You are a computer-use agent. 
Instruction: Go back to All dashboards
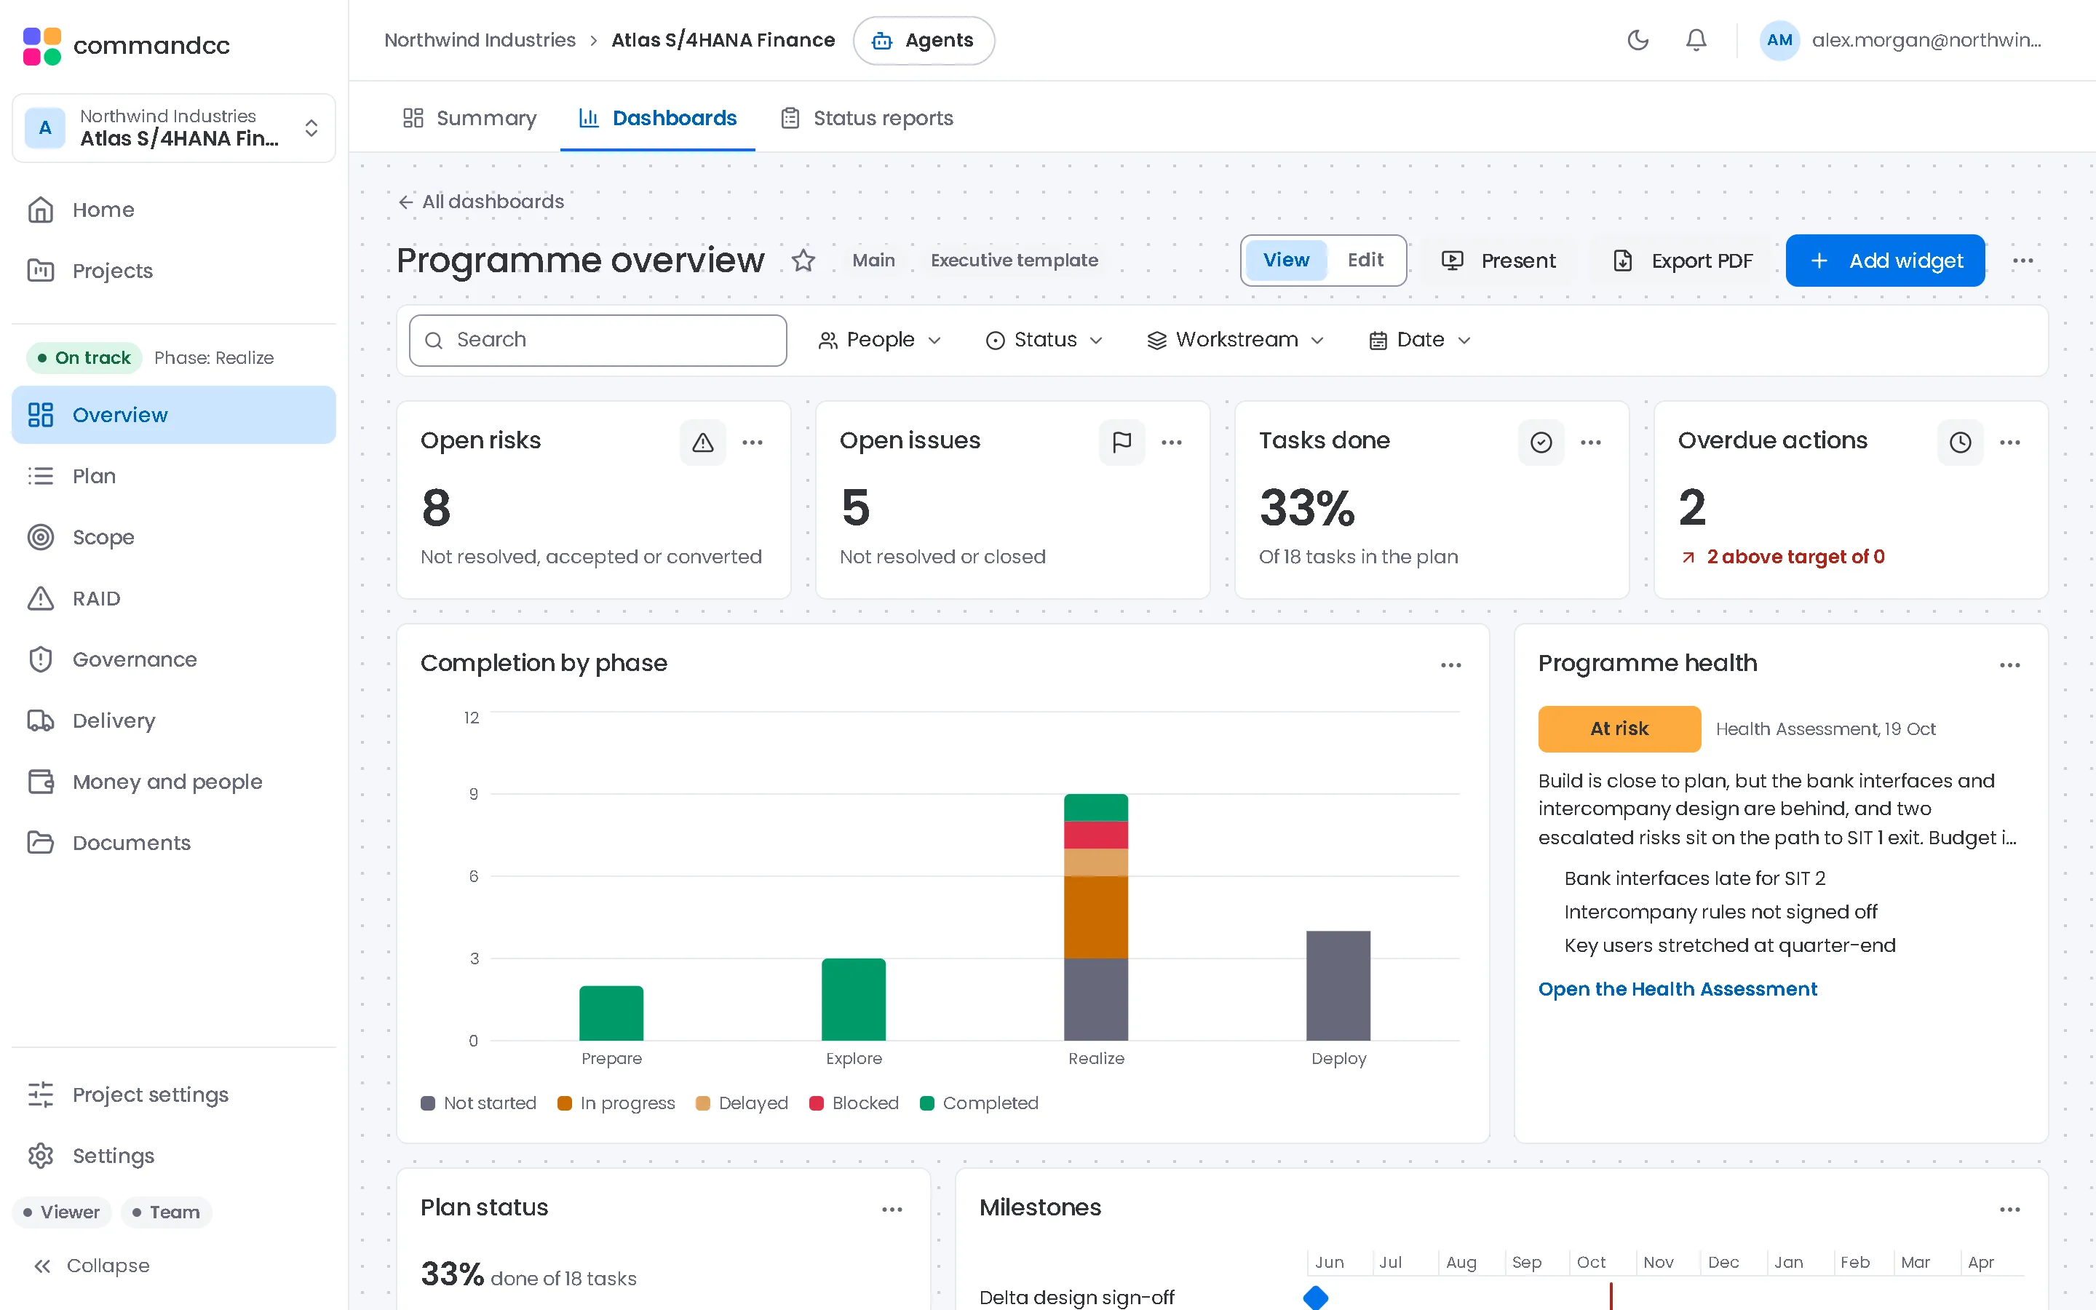(x=480, y=201)
